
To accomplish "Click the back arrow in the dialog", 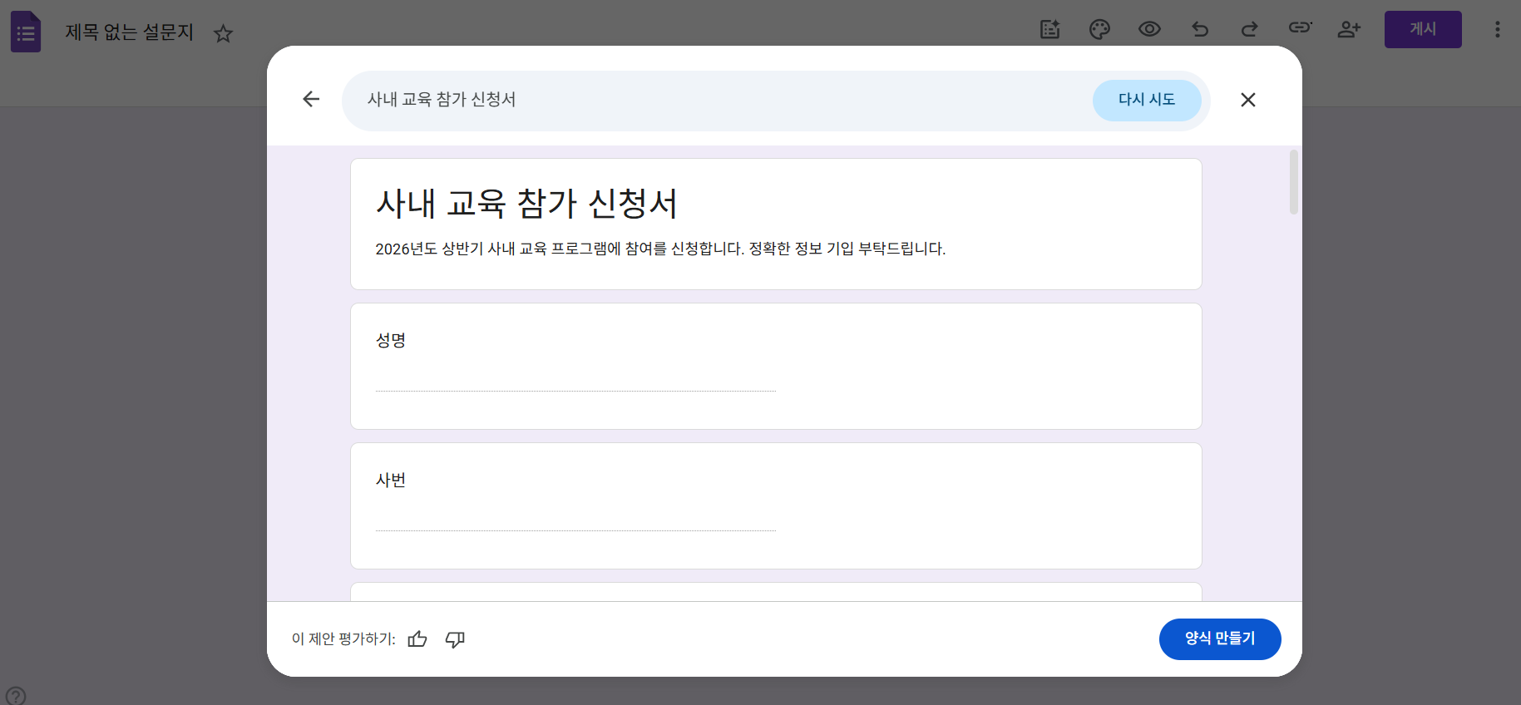I will click(311, 100).
